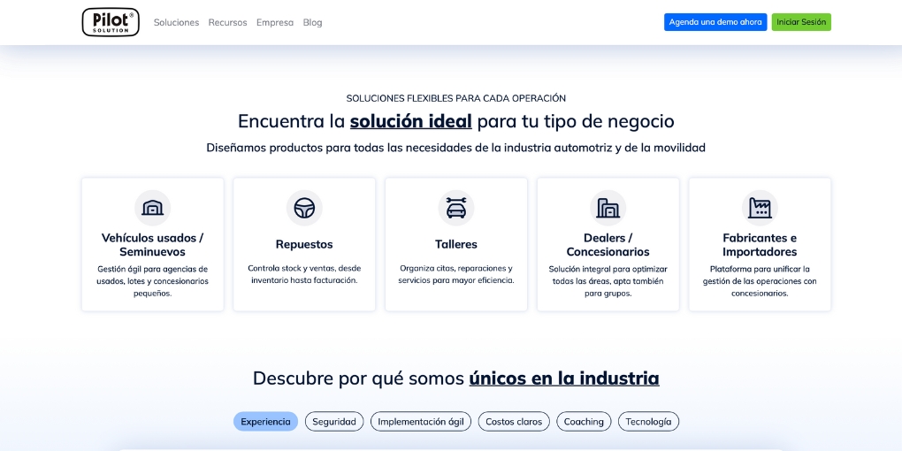The width and height of the screenshot is (902, 451).
Task: Click the building icon for Dealers / Concesionarios
Action: (608, 208)
